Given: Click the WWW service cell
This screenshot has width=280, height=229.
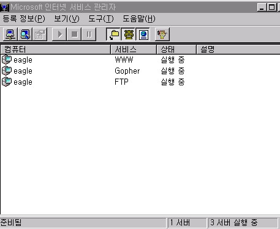Looking at the screenshot, I should pos(124,60).
